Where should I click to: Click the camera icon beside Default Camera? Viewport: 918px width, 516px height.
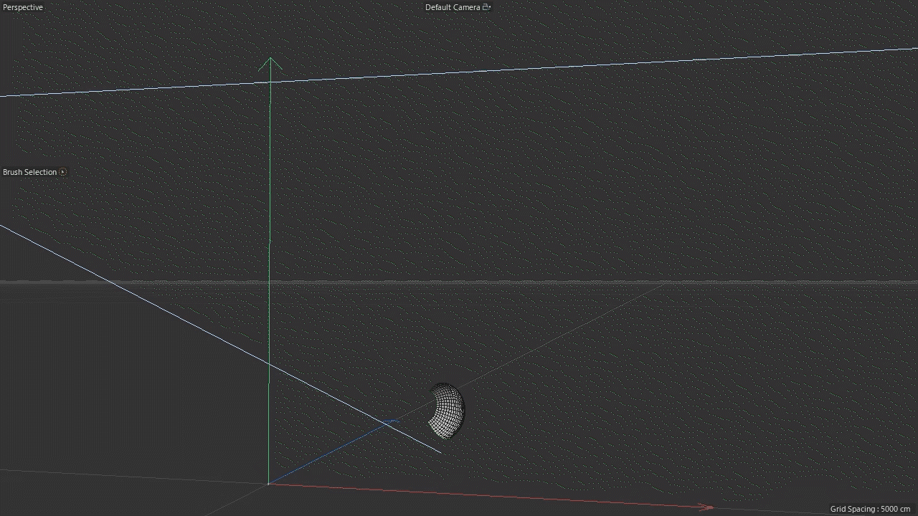pyautogui.click(x=486, y=7)
